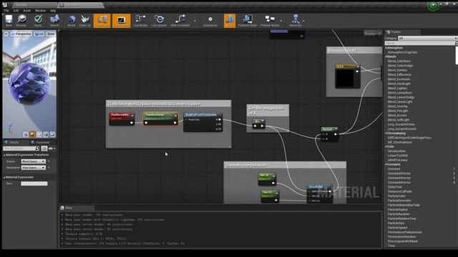Click the Browse toolbar icon
This screenshot has height=257, width=458.
pos(21,21)
